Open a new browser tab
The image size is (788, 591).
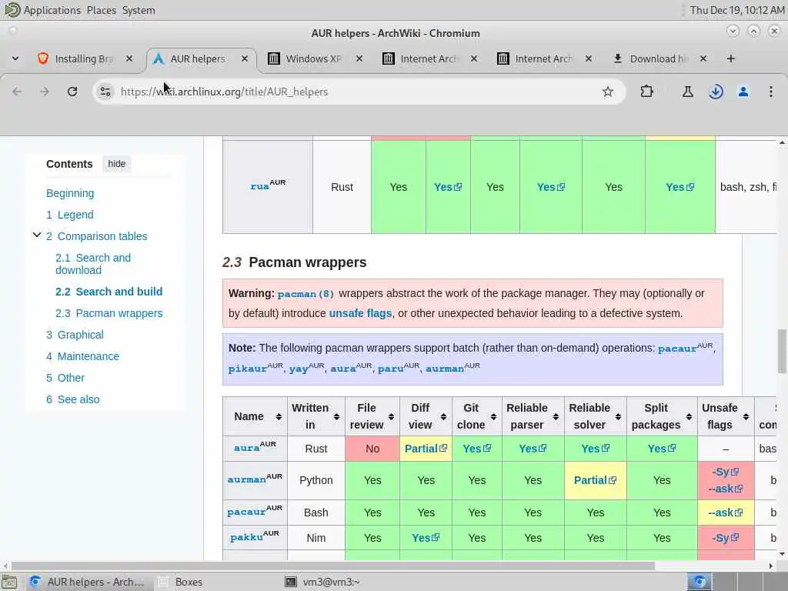(731, 58)
